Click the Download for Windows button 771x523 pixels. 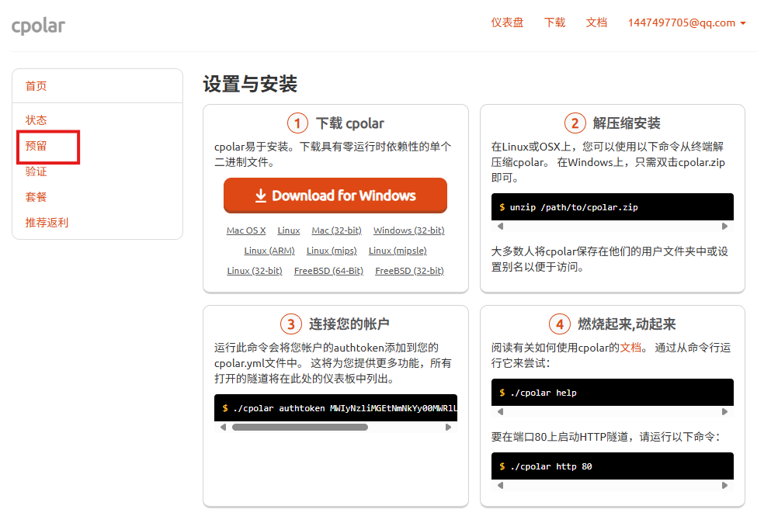(335, 195)
